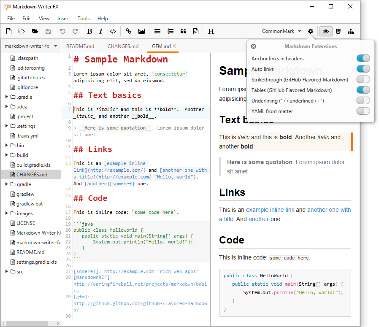Open the Edit menu
This screenshot has width=379, height=327.
[x=27, y=19]
